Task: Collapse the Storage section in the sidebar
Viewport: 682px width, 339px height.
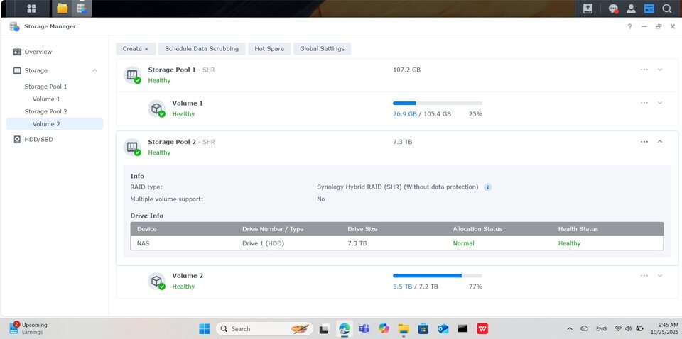Action: 94,70
